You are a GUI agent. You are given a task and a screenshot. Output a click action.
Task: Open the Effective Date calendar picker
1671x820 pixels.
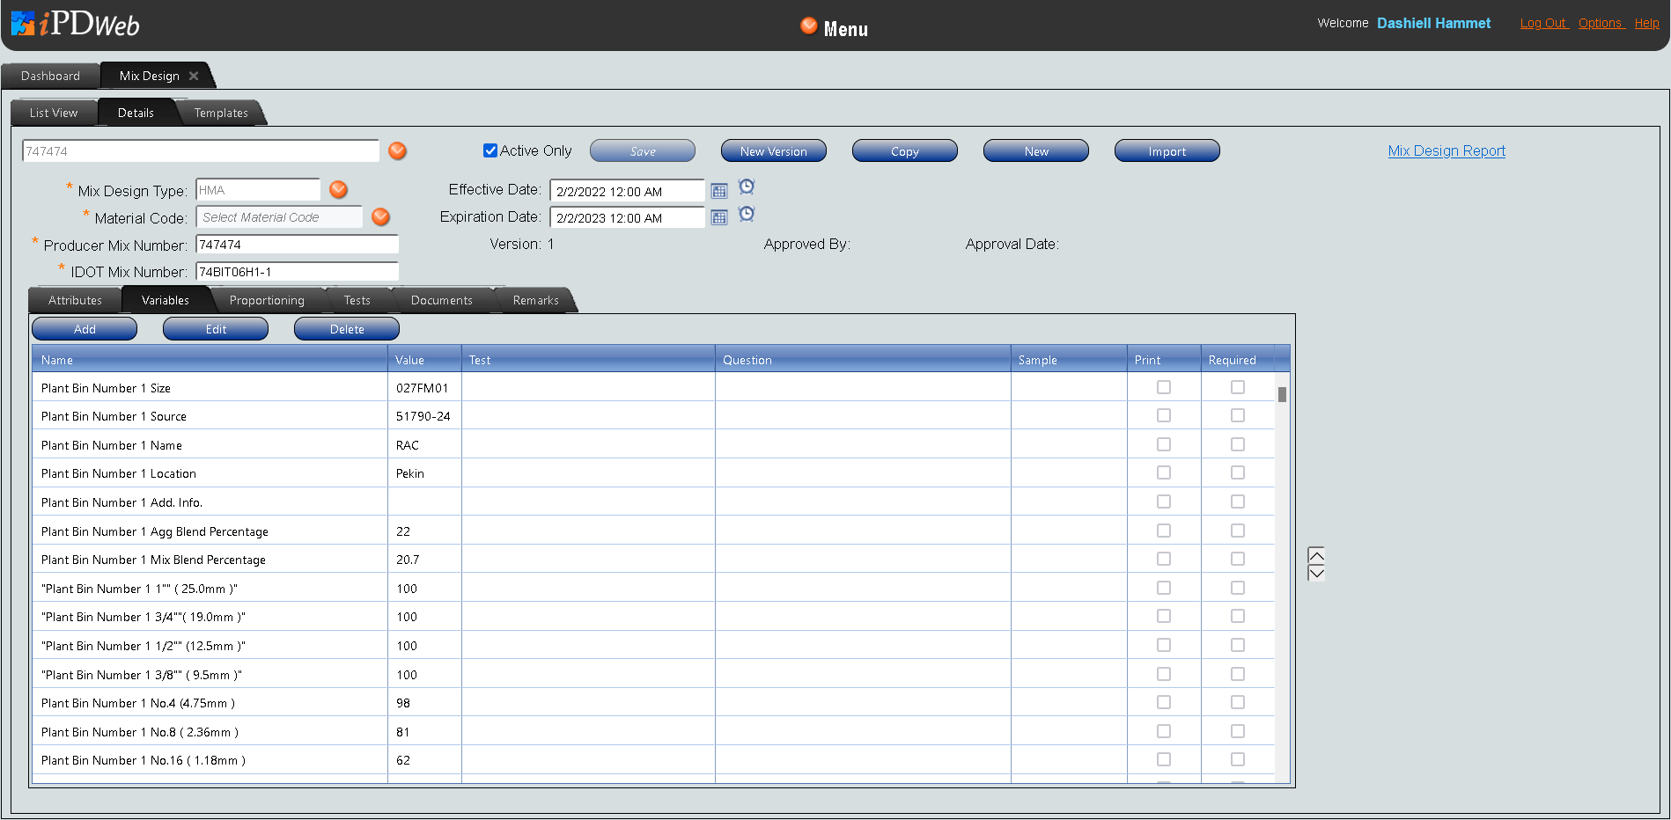point(719,191)
